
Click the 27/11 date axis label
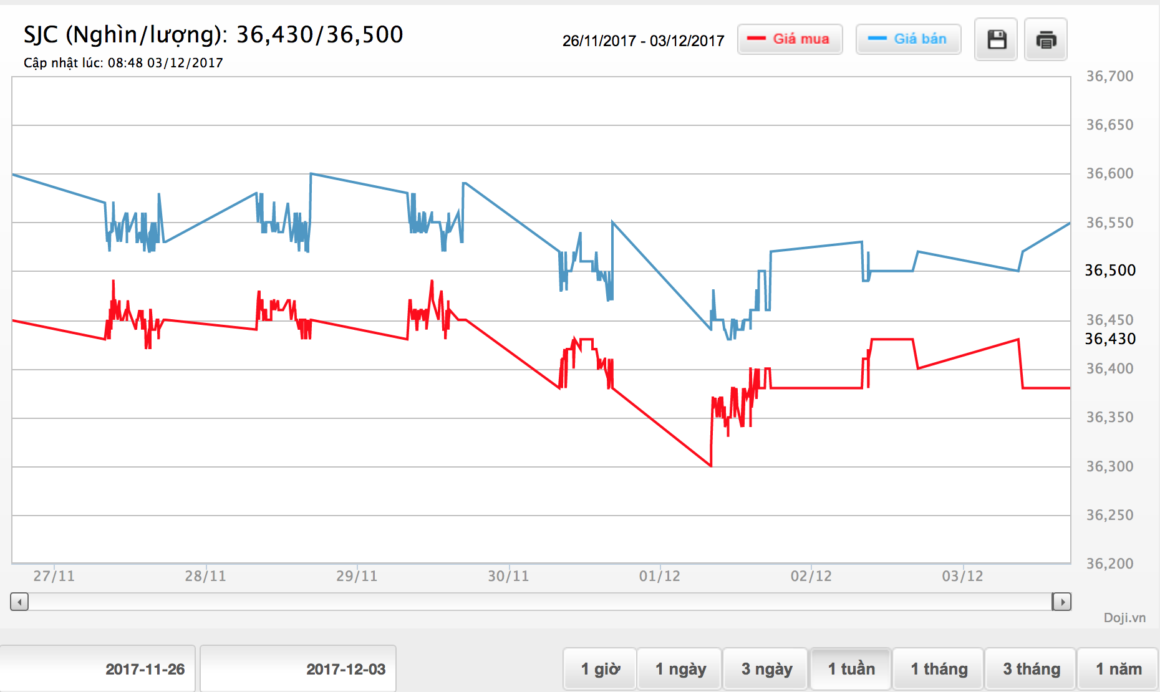(54, 576)
